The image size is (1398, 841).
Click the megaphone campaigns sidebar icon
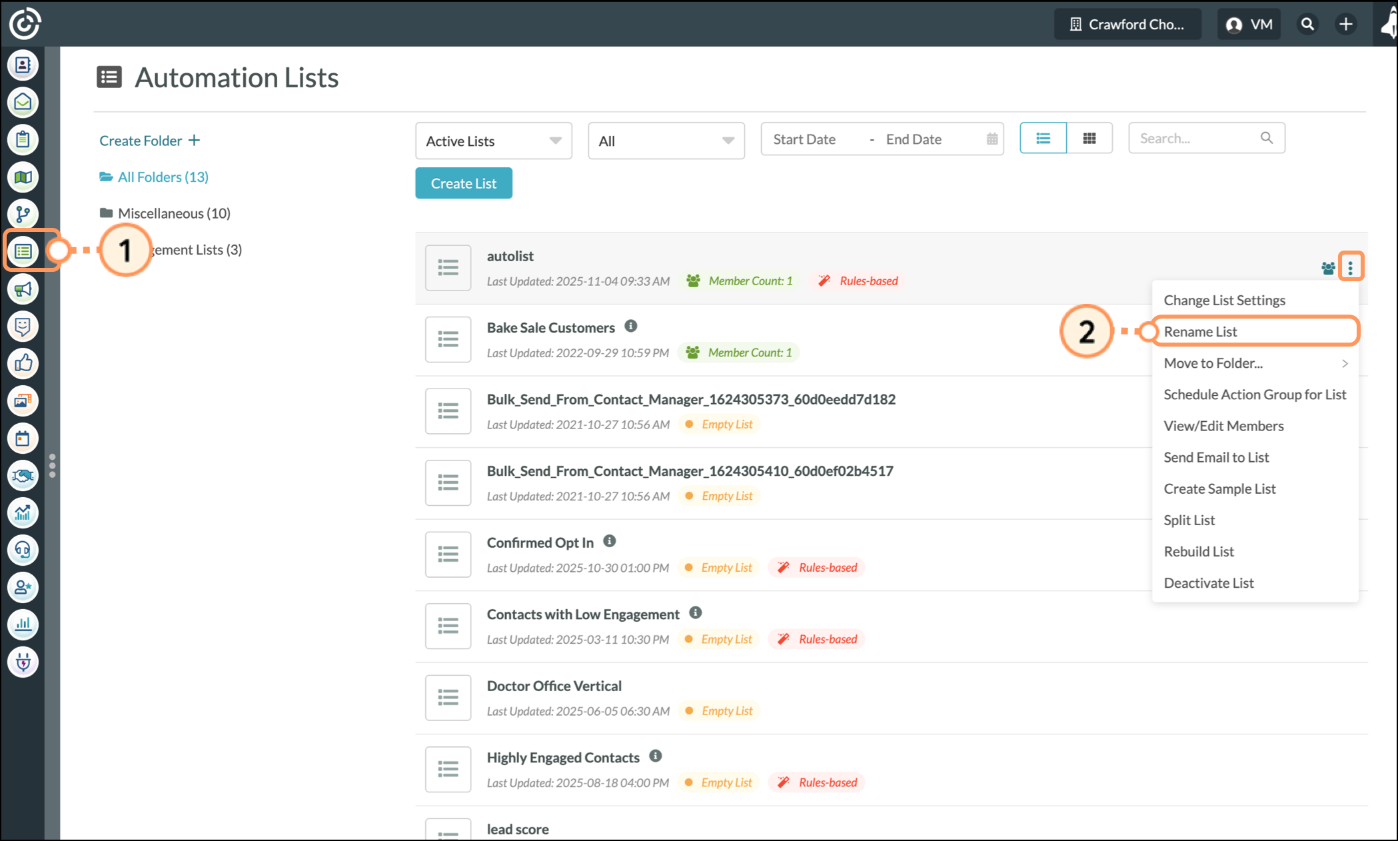coord(23,289)
